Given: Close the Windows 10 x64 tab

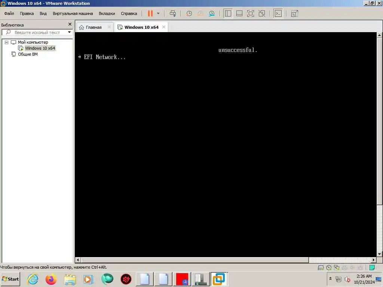Looking at the screenshot, I should pyautogui.click(x=164, y=27).
